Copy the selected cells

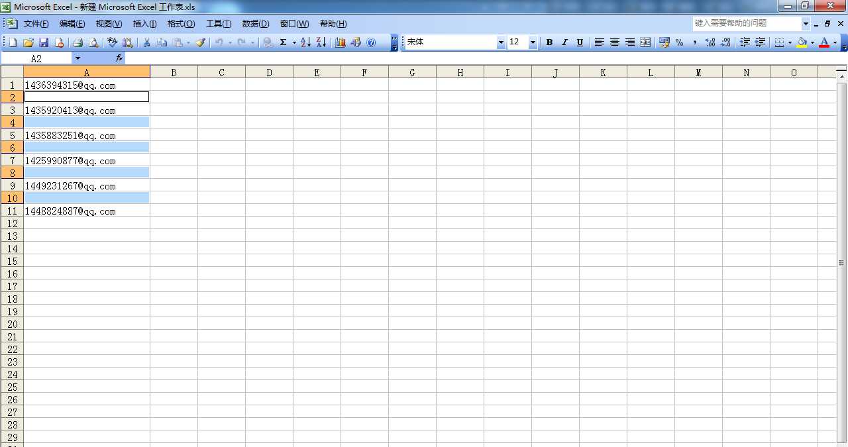[x=162, y=42]
